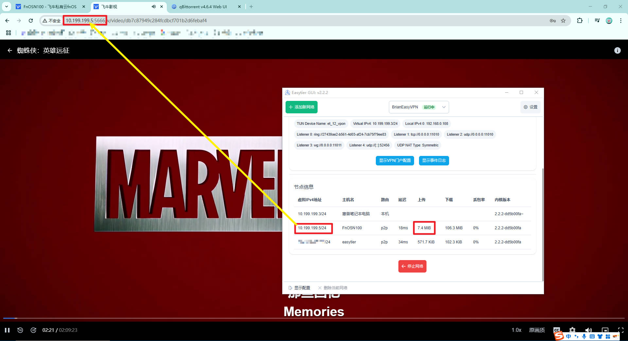Open the video info icon
The image size is (628, 341).
pos(617,50)
